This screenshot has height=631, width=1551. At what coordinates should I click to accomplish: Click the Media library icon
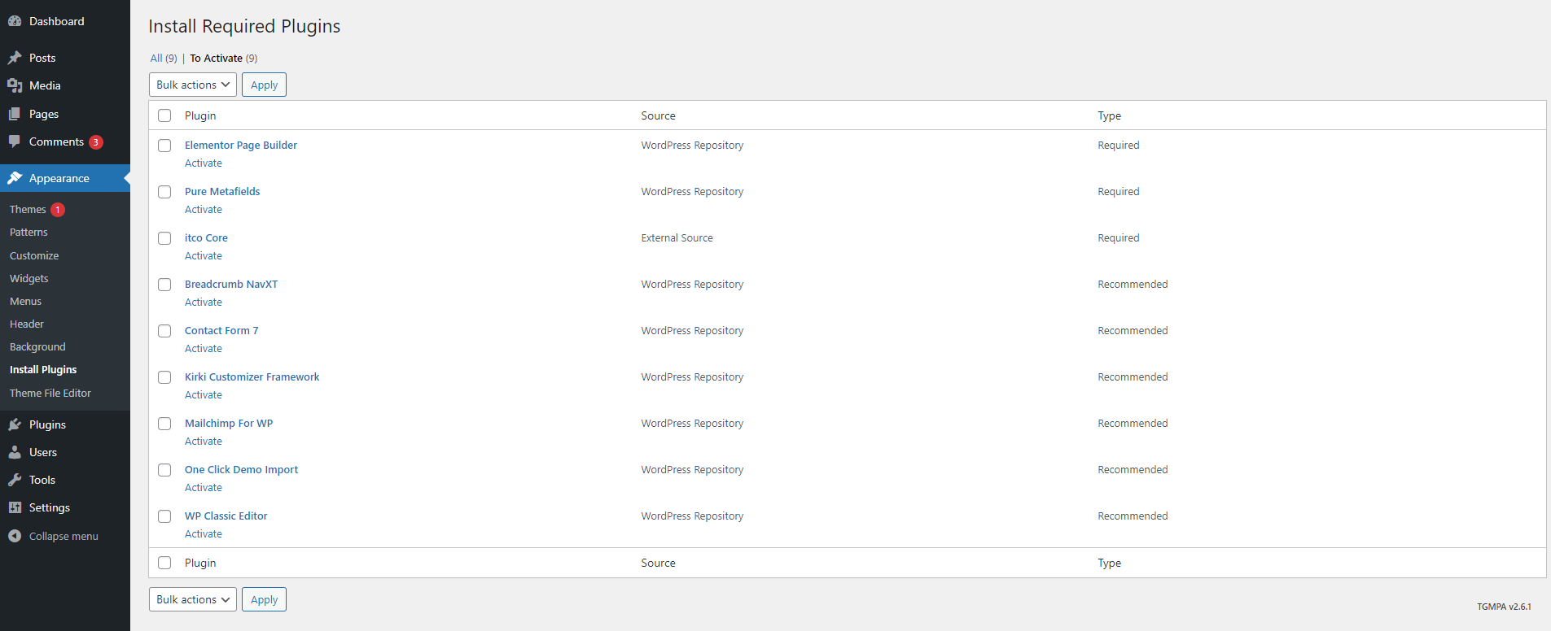click(15, 85)
